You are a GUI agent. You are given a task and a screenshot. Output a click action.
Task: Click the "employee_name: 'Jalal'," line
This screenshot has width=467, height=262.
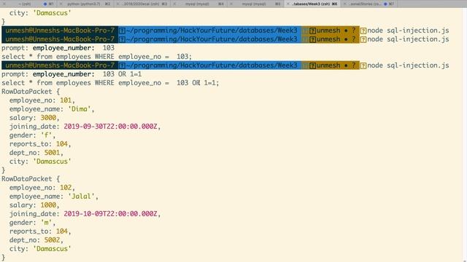(x=53, y=196)
